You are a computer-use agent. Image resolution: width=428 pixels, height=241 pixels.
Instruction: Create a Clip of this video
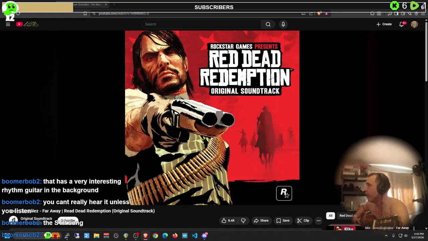(x=303, y=221)
